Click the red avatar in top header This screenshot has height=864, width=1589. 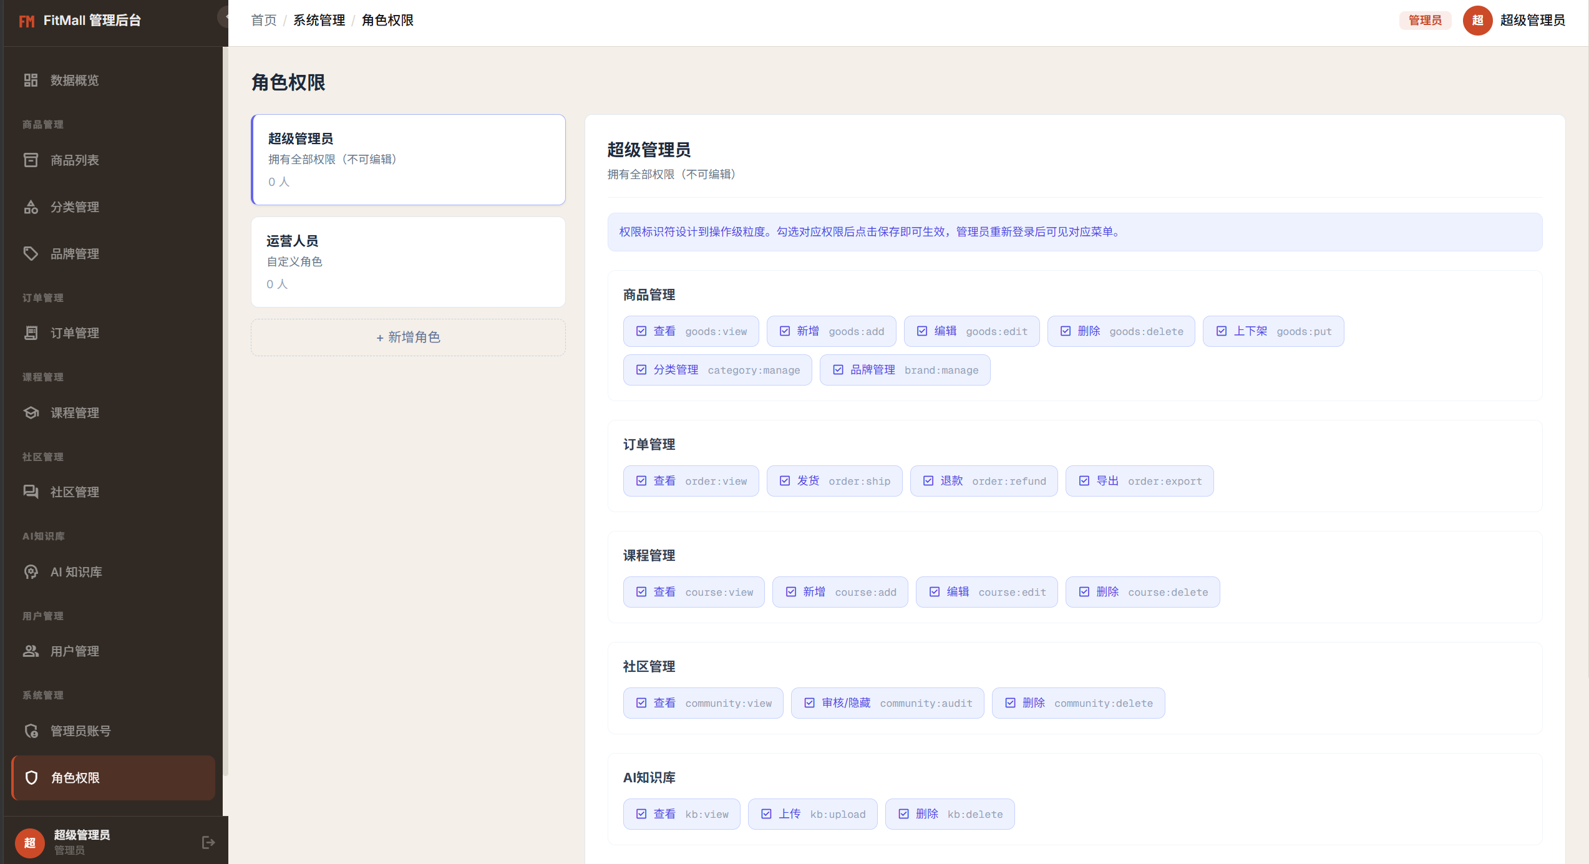(x=1477, y=21)
